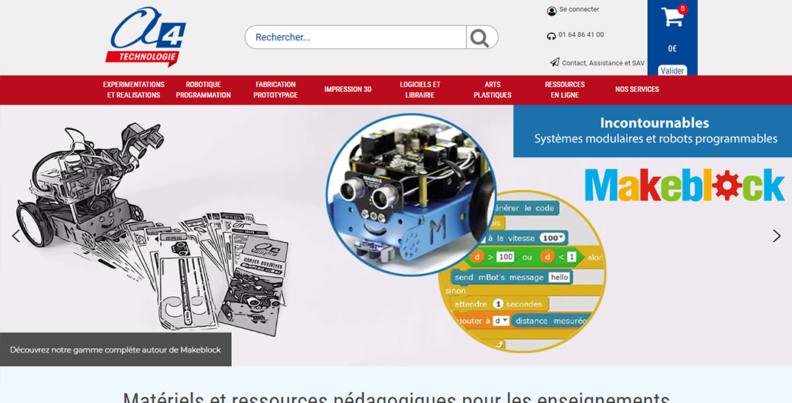Advance carousel with right arrow
Screen dimensions: 792x403
click(776, 235)
